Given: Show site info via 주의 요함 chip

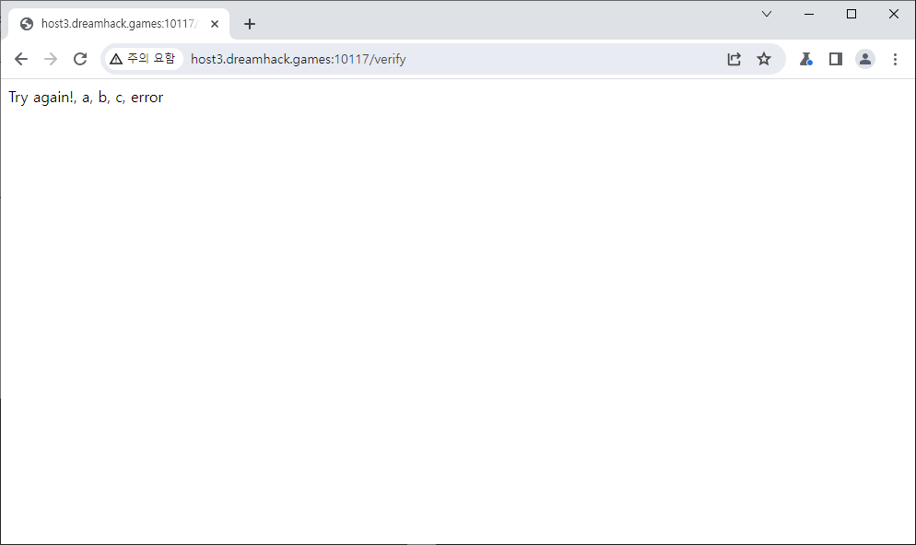Looking at the screenshot, I should (142, 59).
